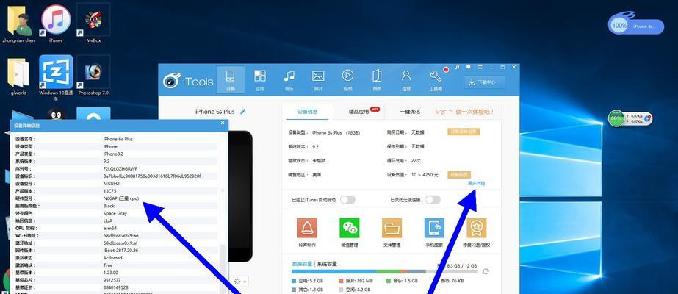
Task: Select the build version 13C75
Action: tap(110, 190)
